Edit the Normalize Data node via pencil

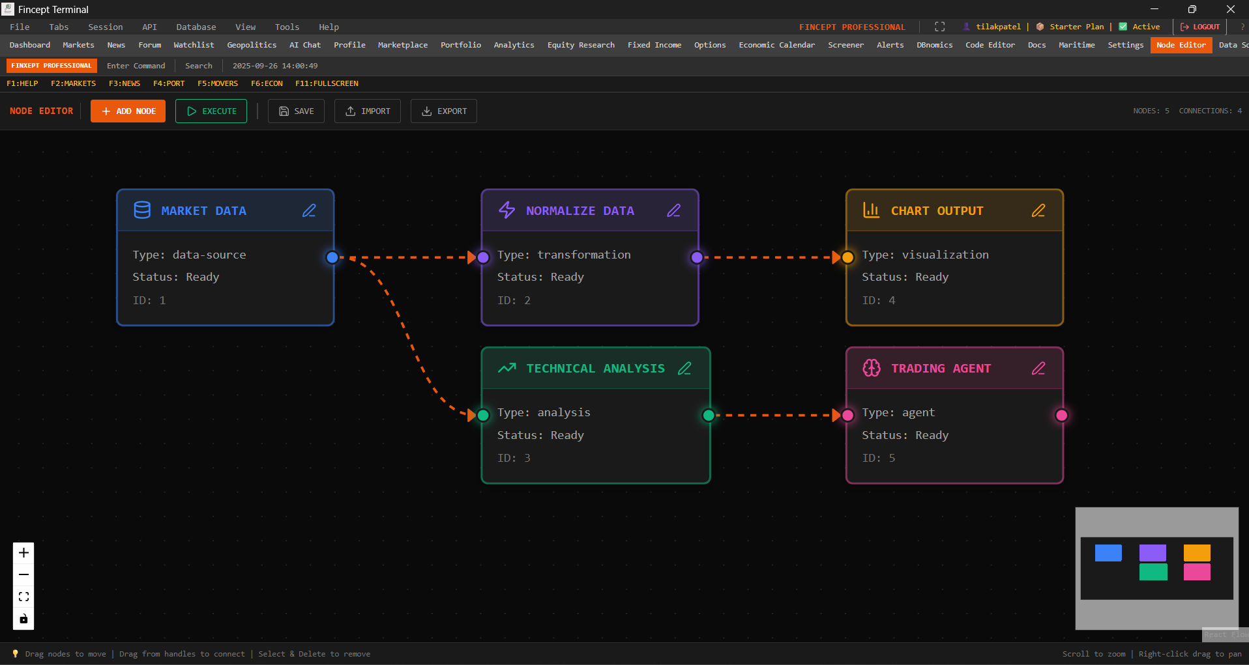click(x=673, y=210)
